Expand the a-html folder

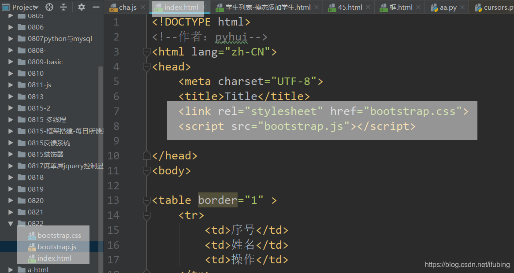(x=11, y=270)
